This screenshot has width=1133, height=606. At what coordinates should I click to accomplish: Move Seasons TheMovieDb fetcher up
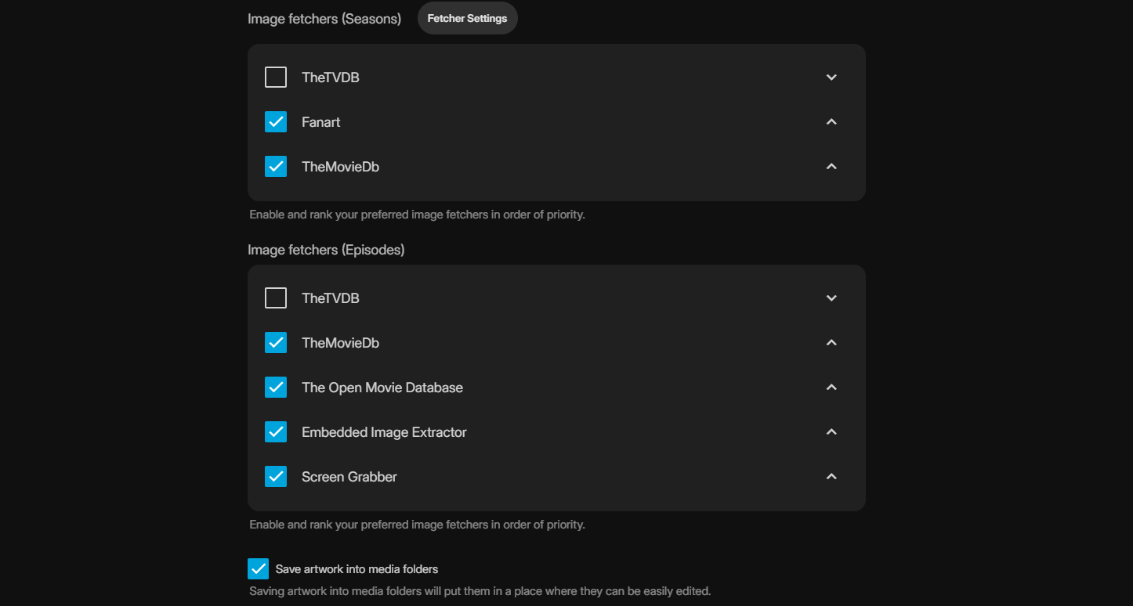[x=831, y=167]
